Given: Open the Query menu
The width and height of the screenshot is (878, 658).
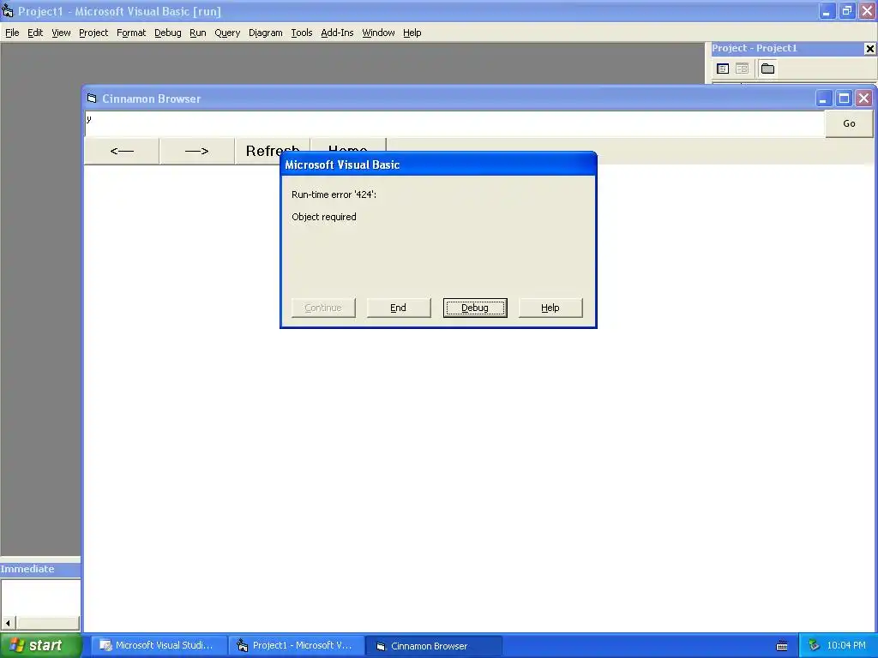Looking at the screenshot, I should coord(227,33).
